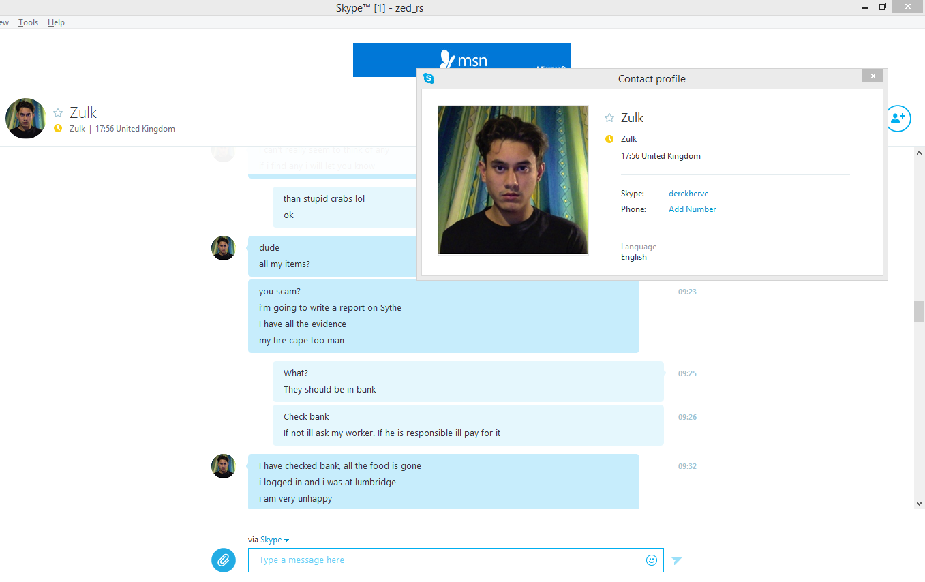Click the send message arrow icon
925x582 pixels.
click(677, 560)
